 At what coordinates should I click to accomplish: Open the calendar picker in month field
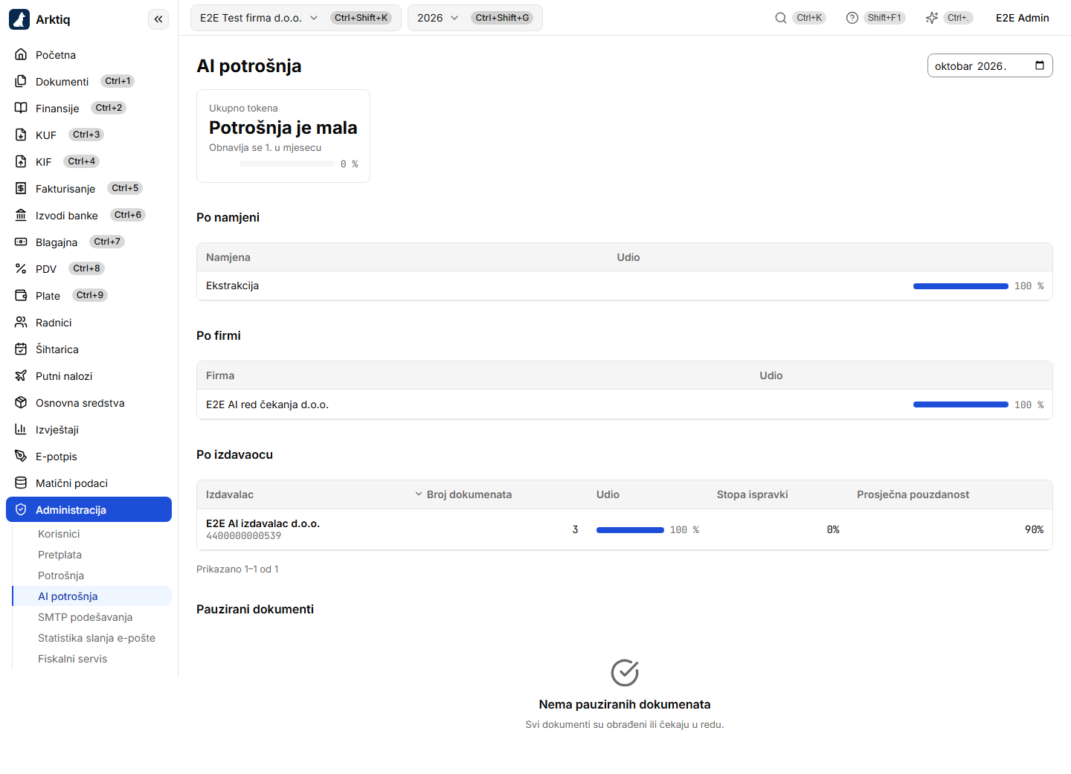tap(1040, 65)
